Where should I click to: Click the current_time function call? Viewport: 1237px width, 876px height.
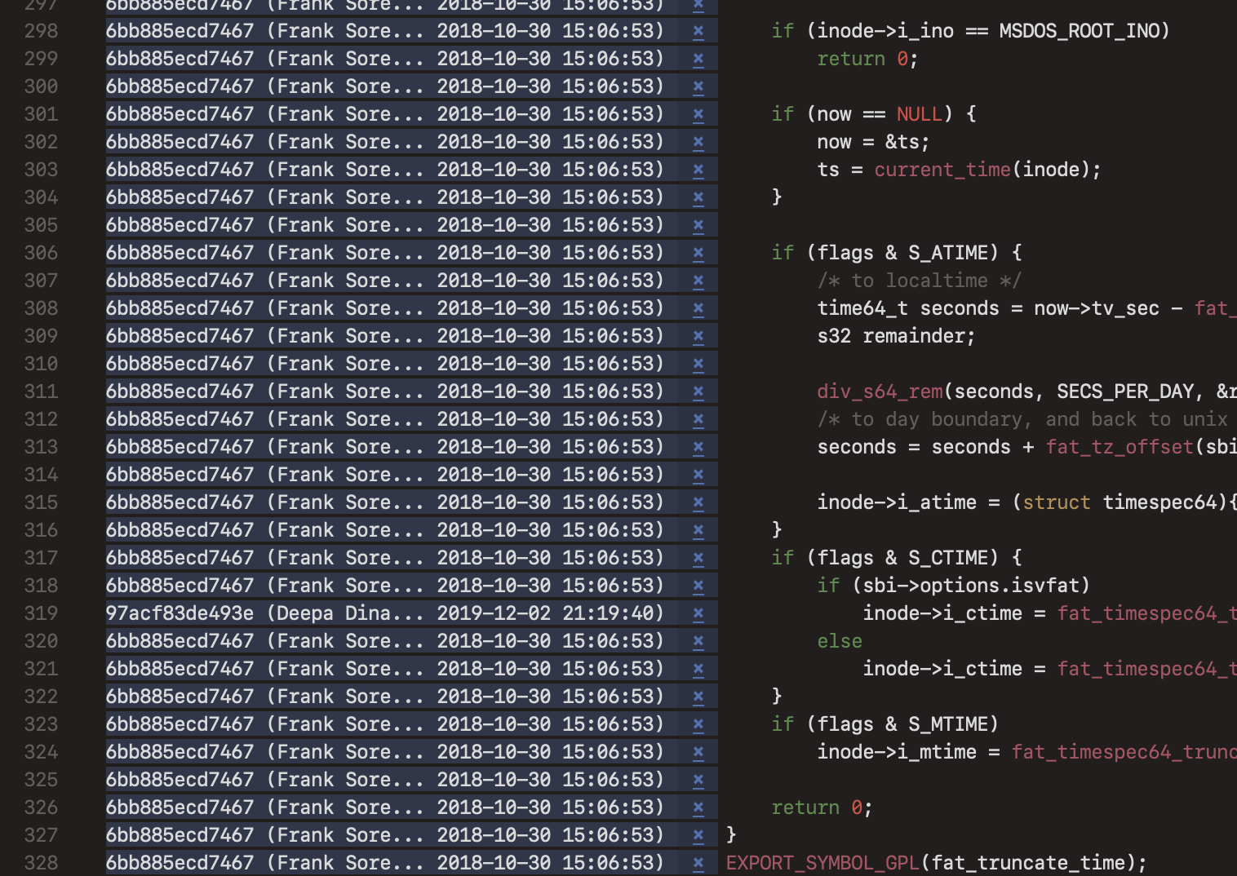tap(941, 169)
